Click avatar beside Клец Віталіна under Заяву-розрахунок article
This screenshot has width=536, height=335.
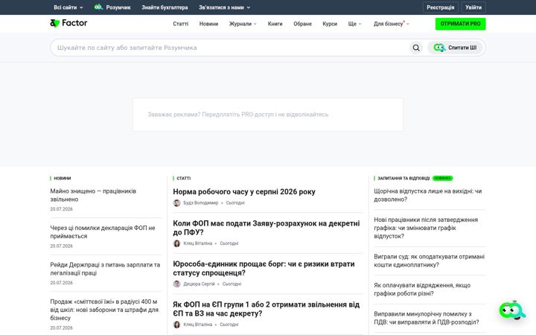pos(176,243)
